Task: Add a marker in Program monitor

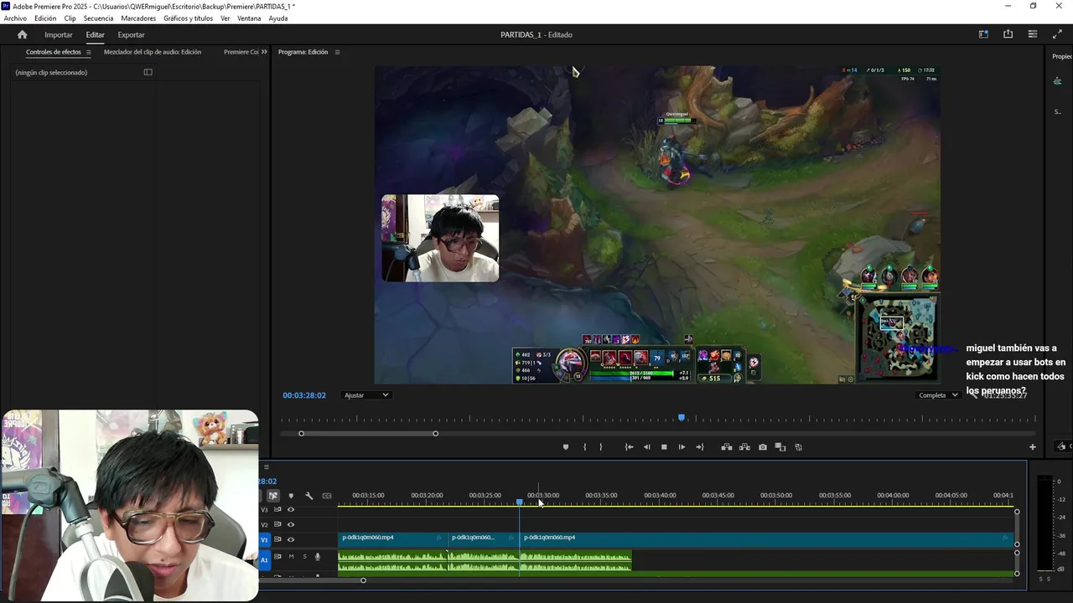Action: 565,447
